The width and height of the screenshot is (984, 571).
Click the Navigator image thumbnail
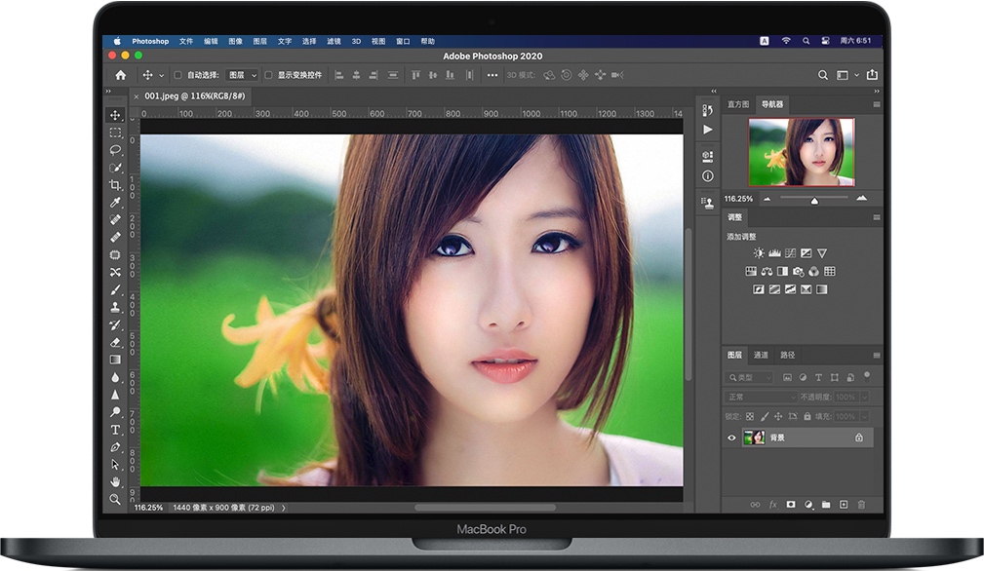[x=800, y=154]
